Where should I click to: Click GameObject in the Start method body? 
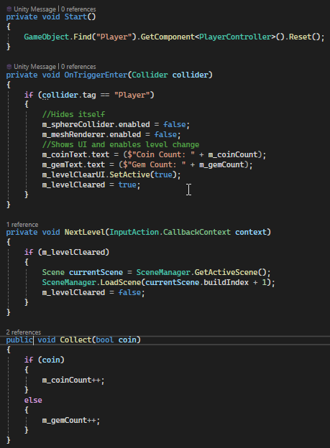point(46,37)
